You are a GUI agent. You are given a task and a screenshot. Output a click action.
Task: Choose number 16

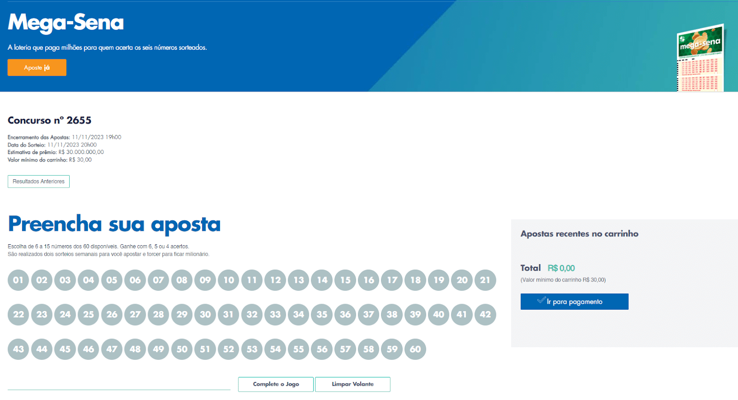(369, 280)
